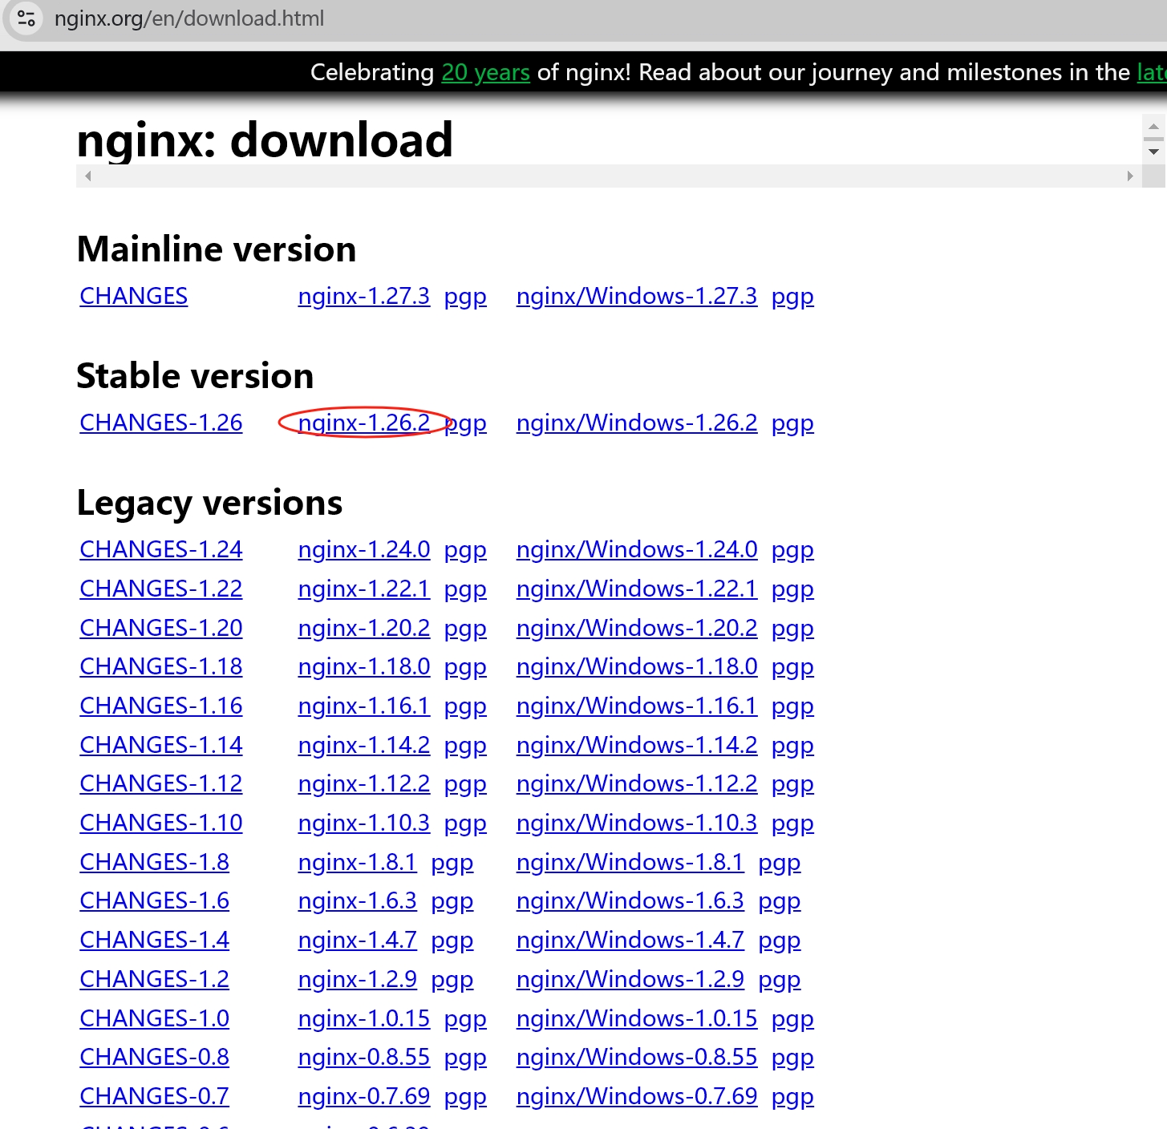Download nginx/Windows-1.18.0
1167x1129 pixels.
pos(636,666)
